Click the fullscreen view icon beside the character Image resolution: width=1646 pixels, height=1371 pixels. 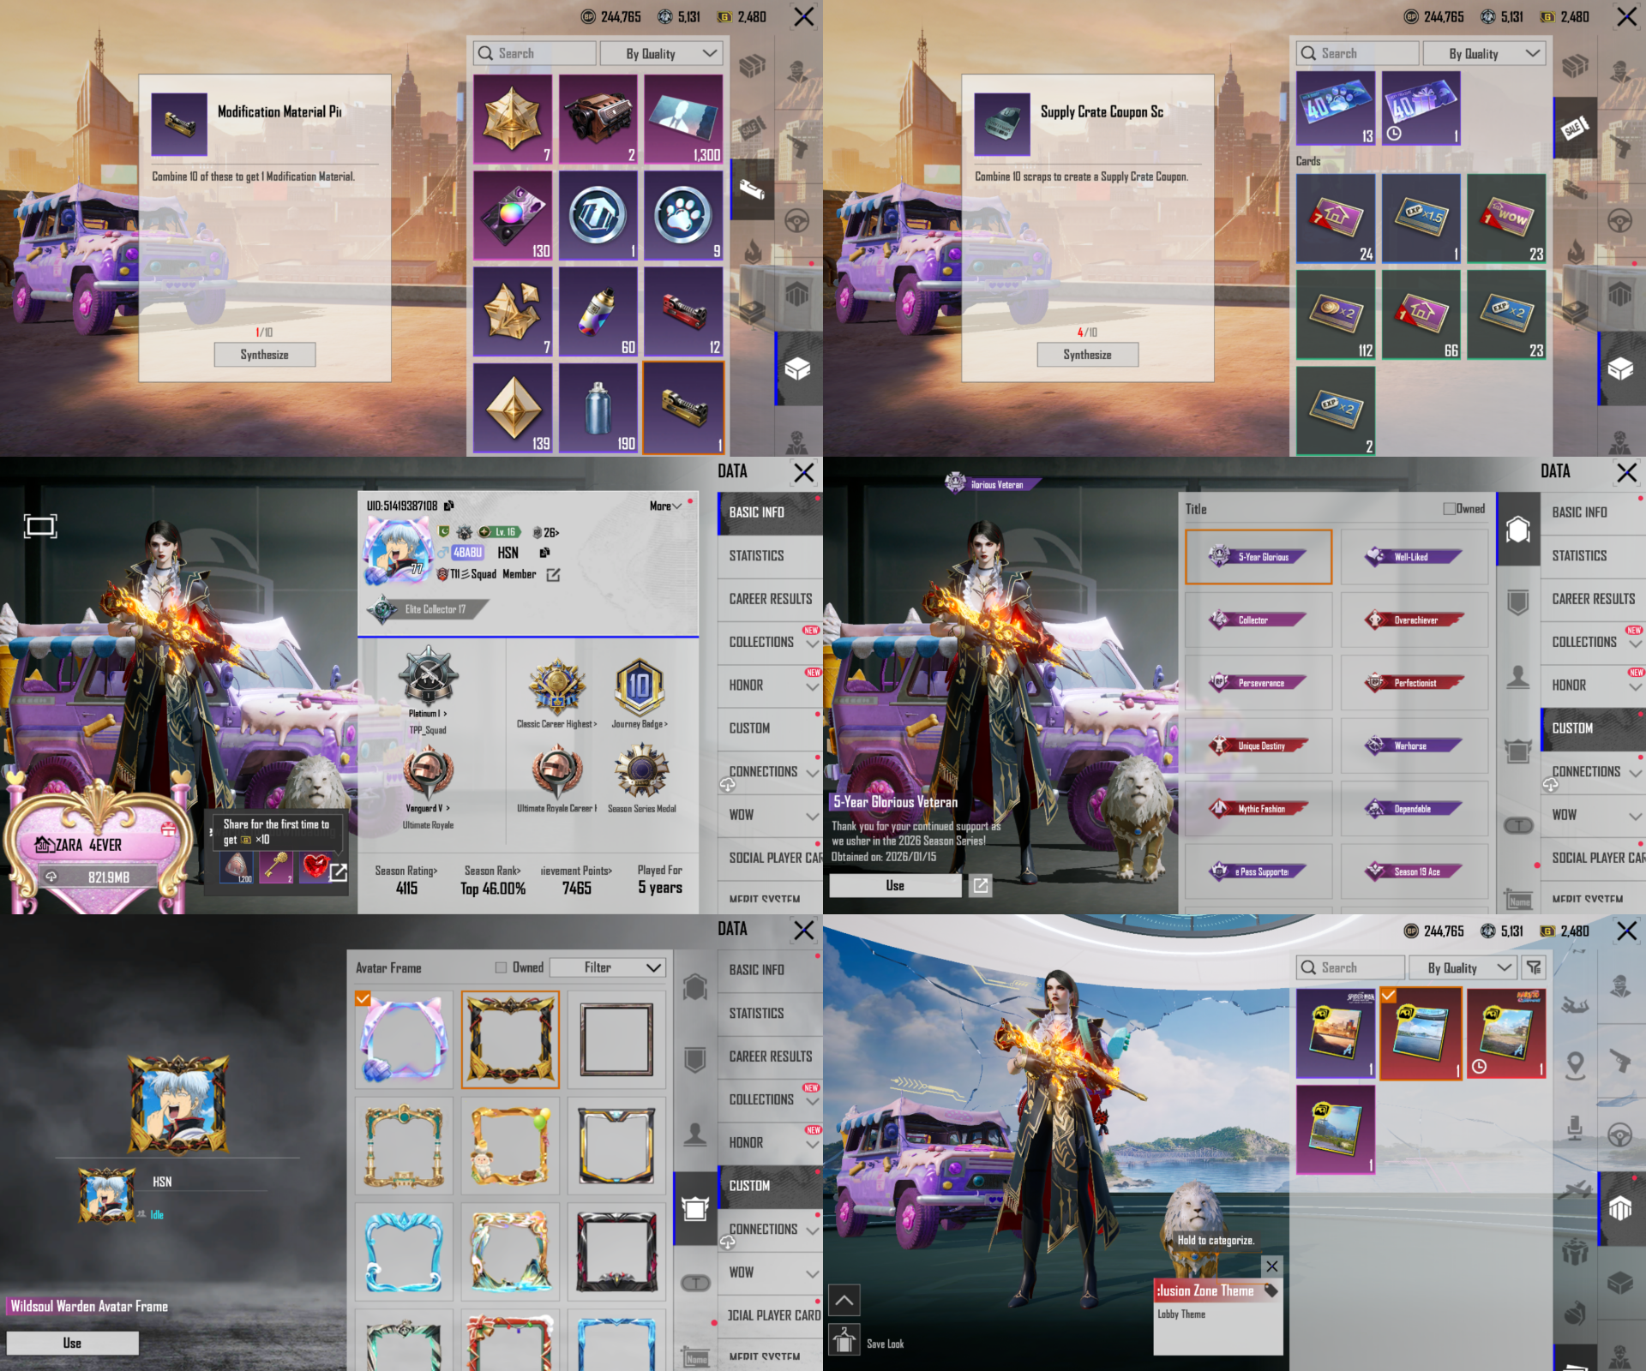coord(40,525)
